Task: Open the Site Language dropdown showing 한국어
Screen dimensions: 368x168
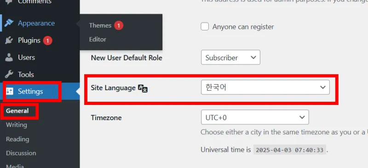Action: (x=265, y=87)
